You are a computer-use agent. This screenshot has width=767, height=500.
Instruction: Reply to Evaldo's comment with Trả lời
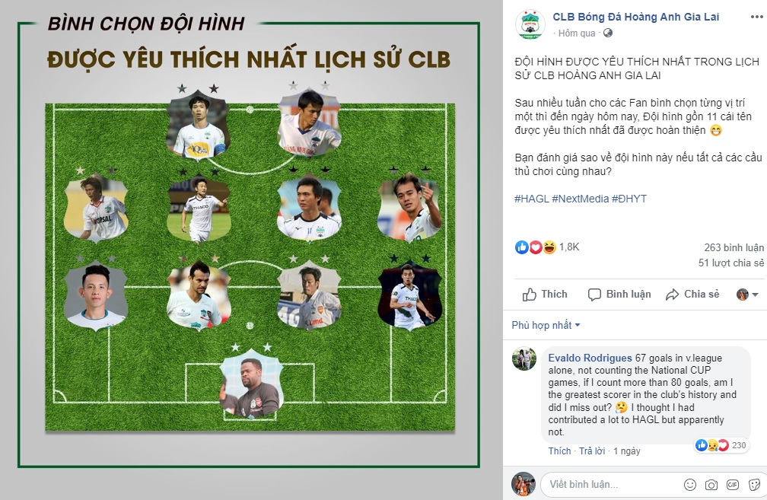click(x=591, y=451)
